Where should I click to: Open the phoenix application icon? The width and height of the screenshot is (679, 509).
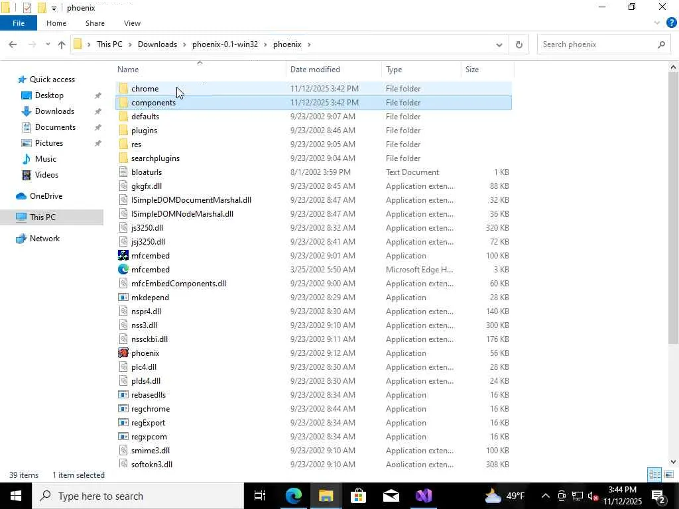[123, 353]
